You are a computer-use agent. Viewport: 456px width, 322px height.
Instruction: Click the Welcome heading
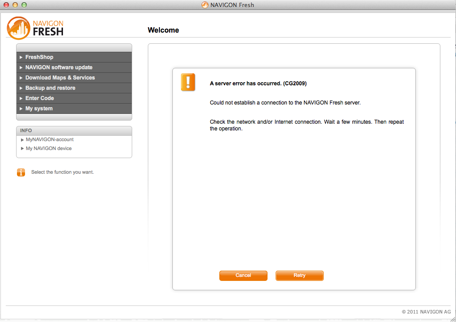click(163, 30)
